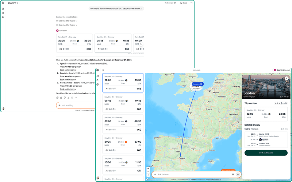
Task: Click the new chat icon in ChatGPT sidebar
Action: pyautogui.click(x=3, y=9)
